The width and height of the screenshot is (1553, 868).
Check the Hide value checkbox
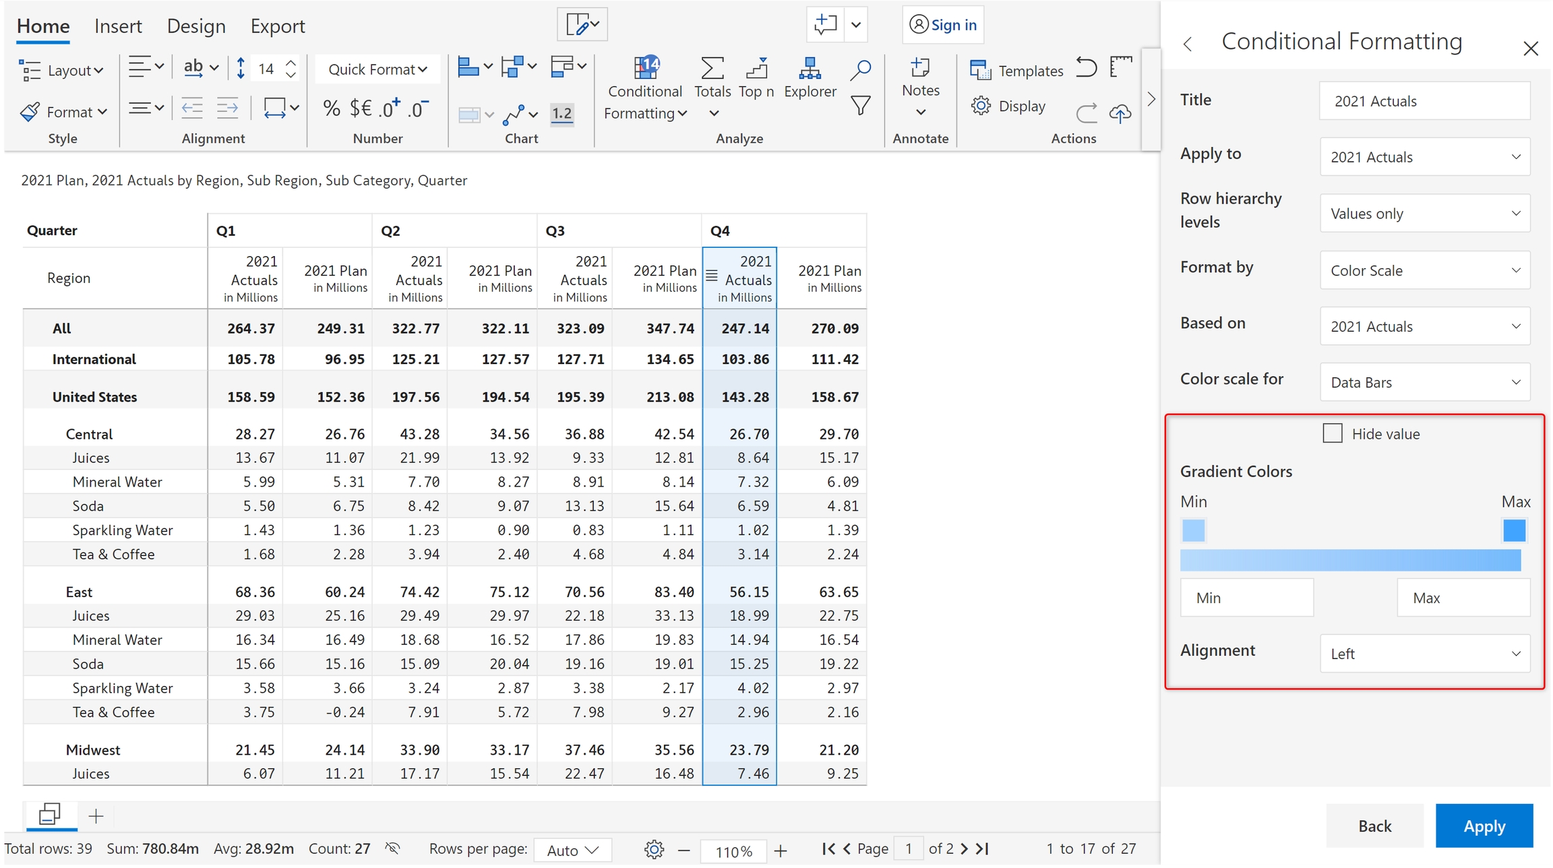[x=1332, y=433]
